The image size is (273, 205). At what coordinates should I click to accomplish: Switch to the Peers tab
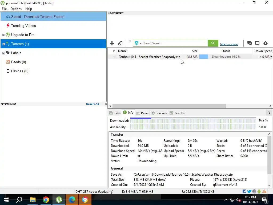[x=142, y=113]
